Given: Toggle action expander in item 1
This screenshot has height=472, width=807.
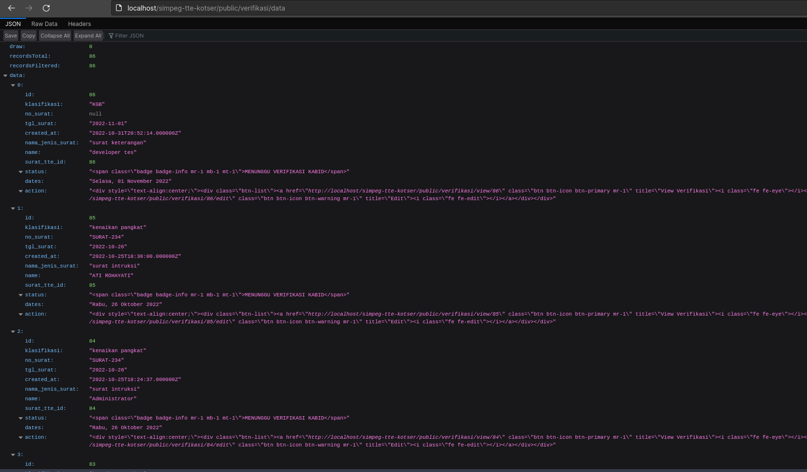Looking at the screenshot, I should (x=21, y=314).
